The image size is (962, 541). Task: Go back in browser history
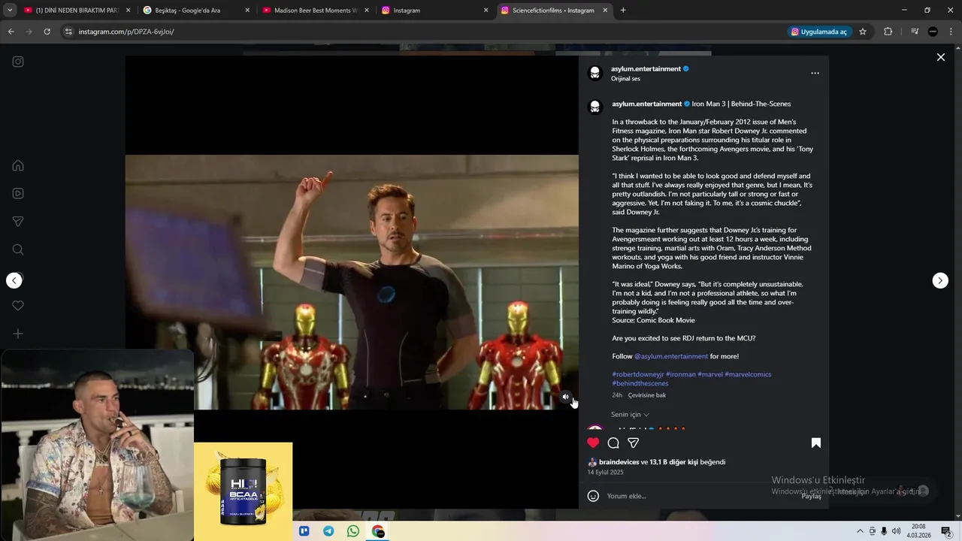(11, 32)
